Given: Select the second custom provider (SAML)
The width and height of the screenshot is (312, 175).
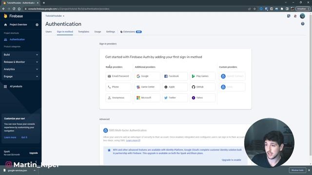Looking at the screenshot, I should coord(232,87).
